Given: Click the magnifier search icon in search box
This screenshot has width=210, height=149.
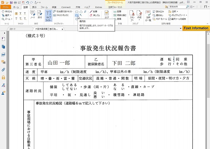Looking at the screenshot, I should (x=187, y=6).
